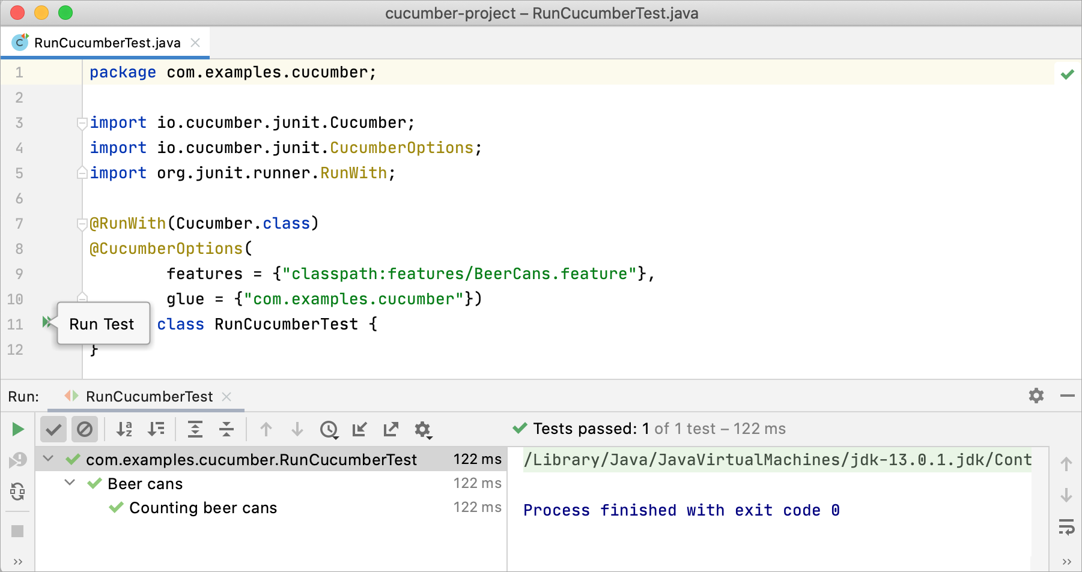Sort tests by duration

(156, 429)
